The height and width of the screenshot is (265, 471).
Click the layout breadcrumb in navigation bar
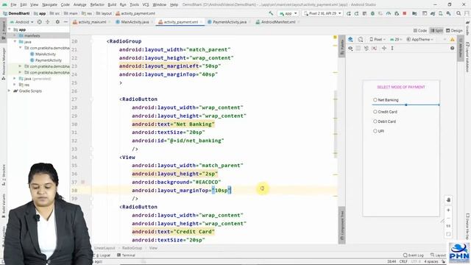point(104,13)
